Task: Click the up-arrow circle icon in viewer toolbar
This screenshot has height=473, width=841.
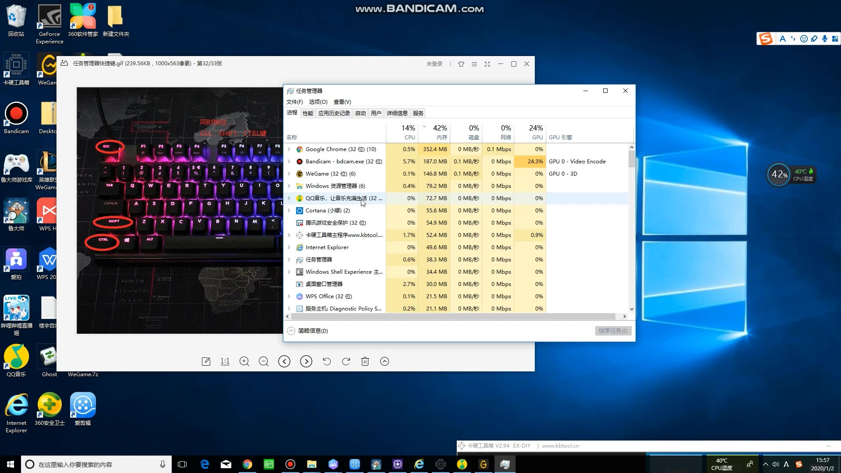Action: point(385,361)
